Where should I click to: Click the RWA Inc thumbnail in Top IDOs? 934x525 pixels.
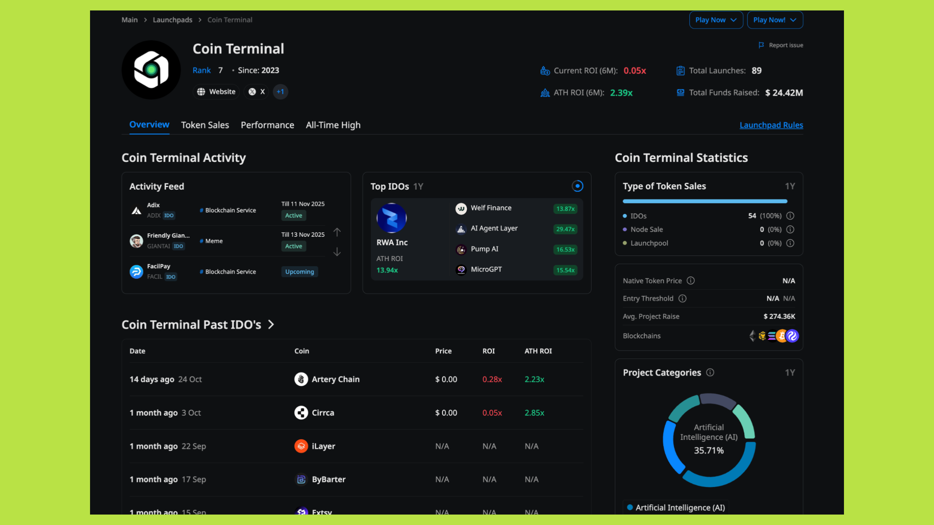tap(391, 218)
